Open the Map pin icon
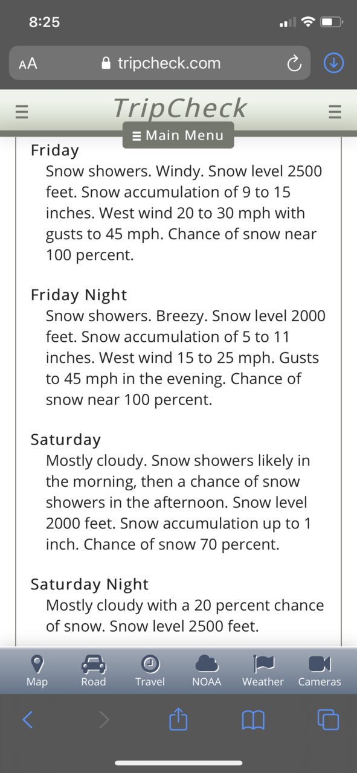Image resolution: width=357 pixels, height=773 pixels. pos(37,664)
